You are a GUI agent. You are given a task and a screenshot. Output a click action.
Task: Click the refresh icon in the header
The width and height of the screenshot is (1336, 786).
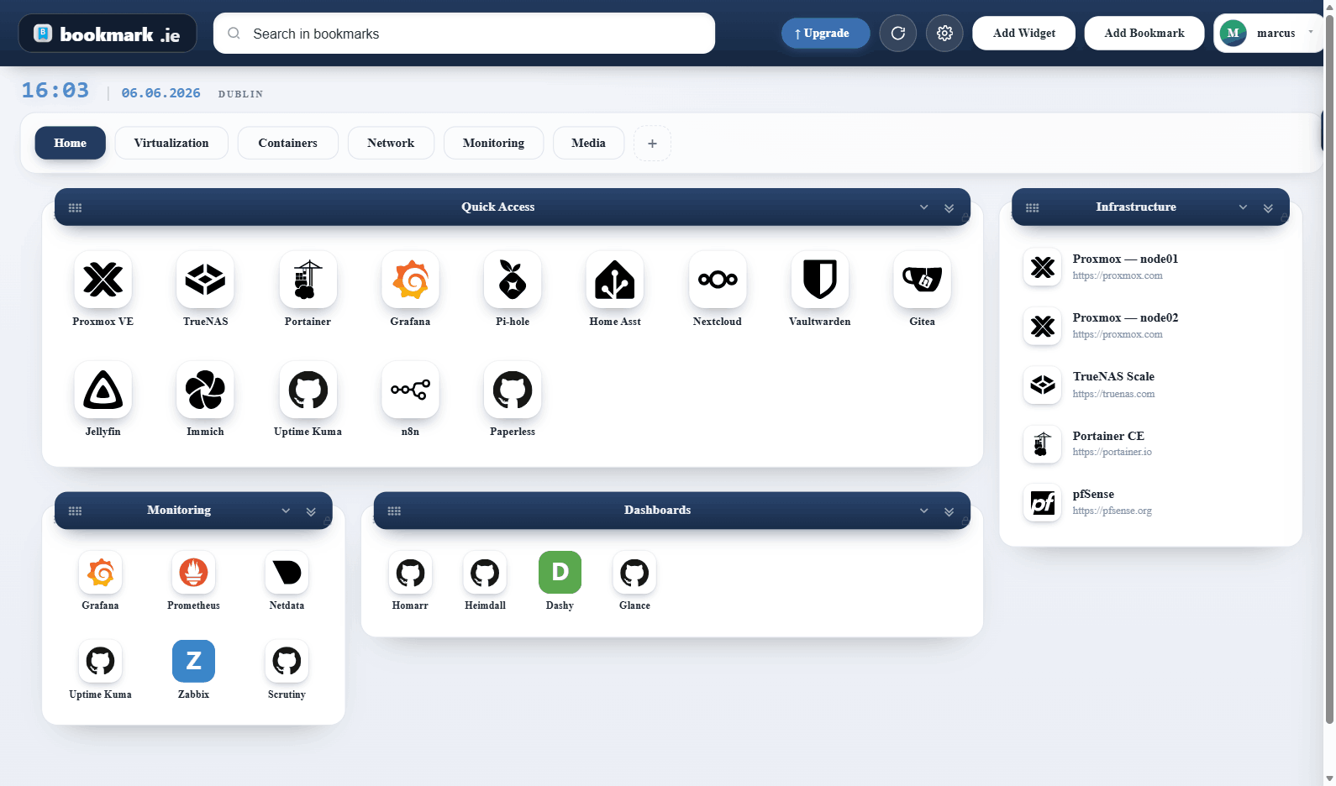pos(898,34)
